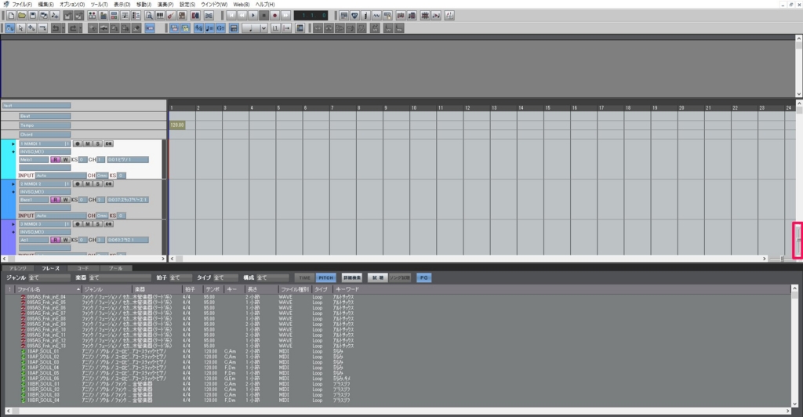Screen dimensions: 803x417
Task: Click the undo arrow button
Action: point(55,28)
